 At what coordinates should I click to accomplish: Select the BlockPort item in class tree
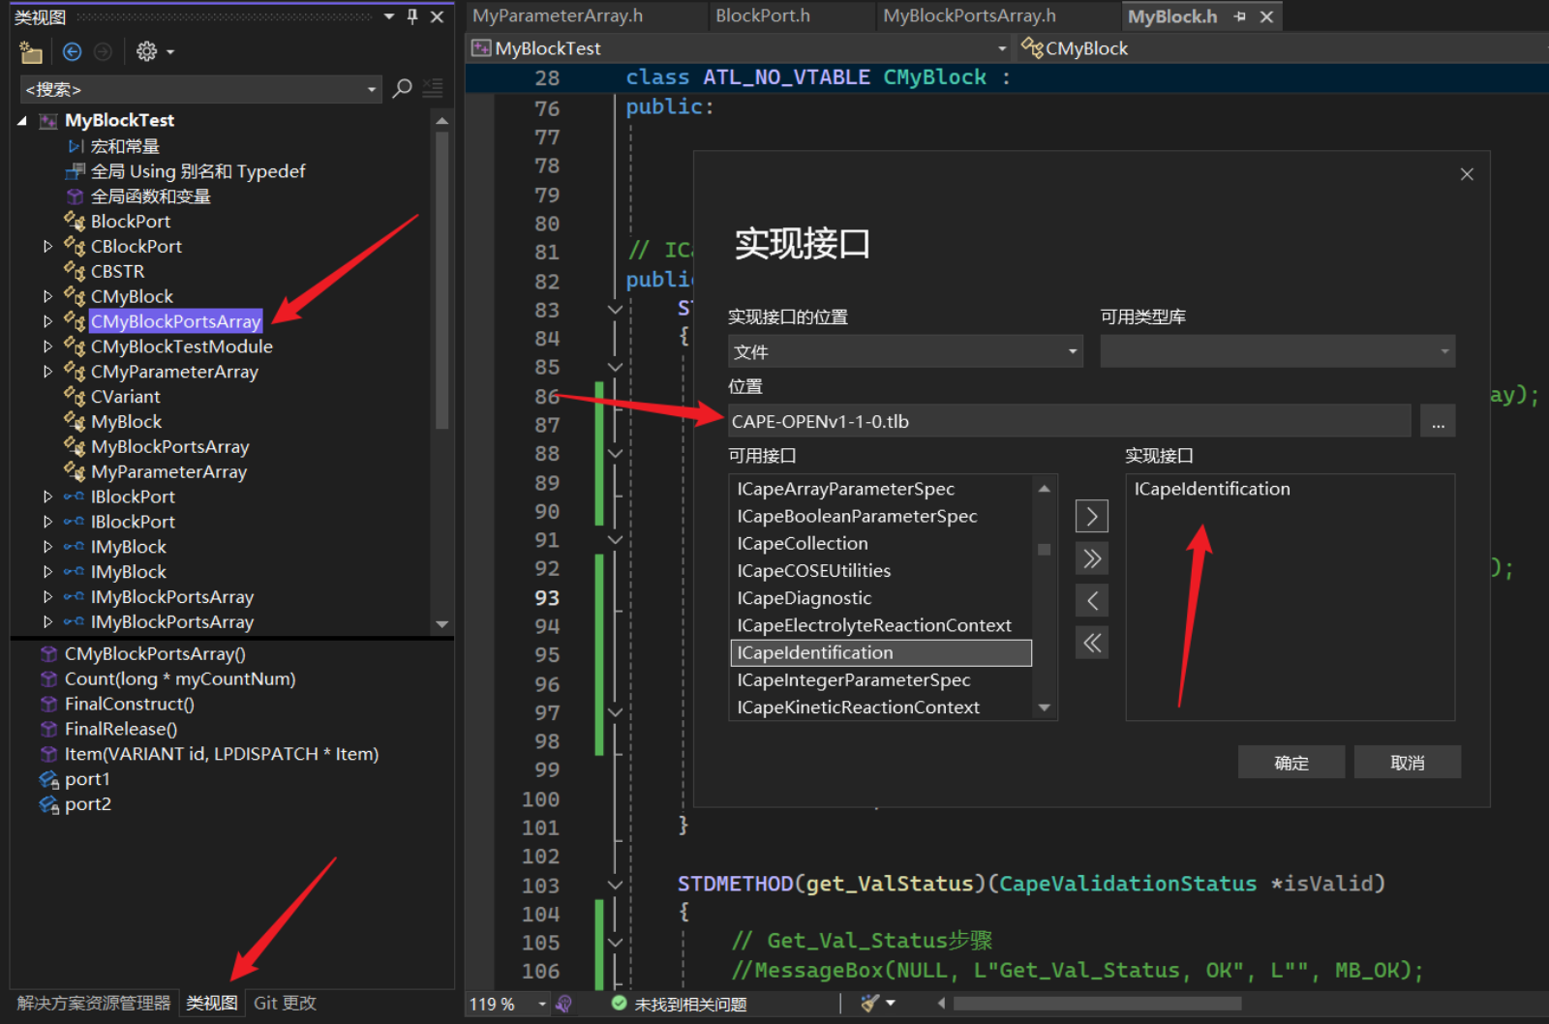pyautogui.click(x=130, y=222)
